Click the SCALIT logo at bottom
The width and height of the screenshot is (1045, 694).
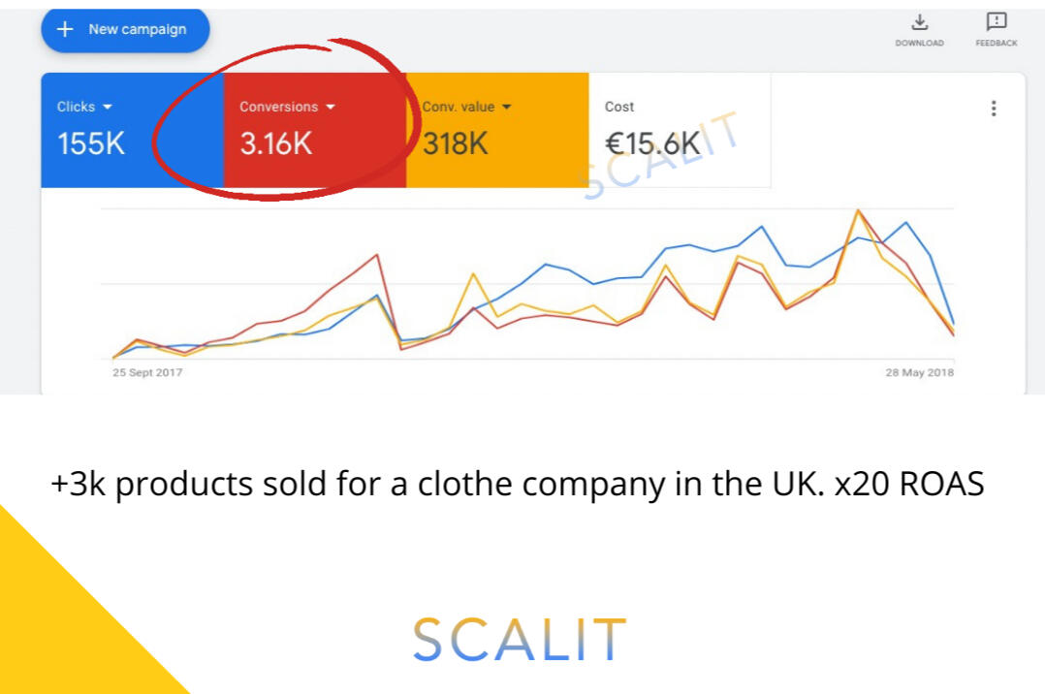520,640
